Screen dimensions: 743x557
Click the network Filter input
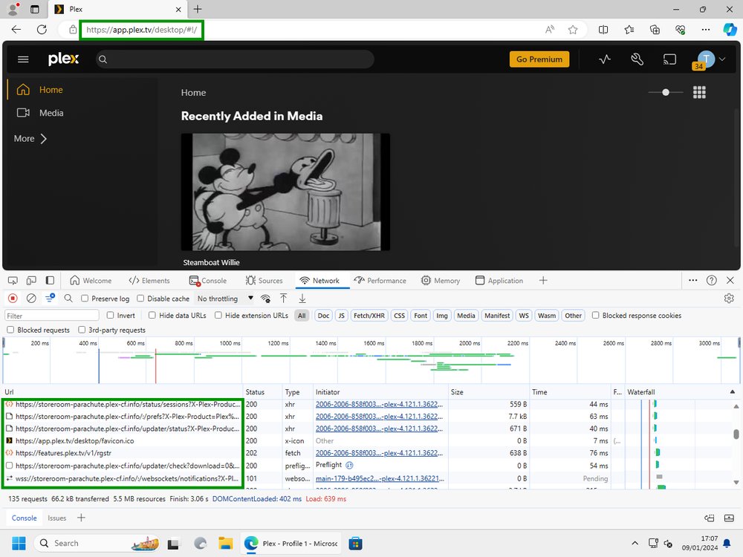pos(52,316)
